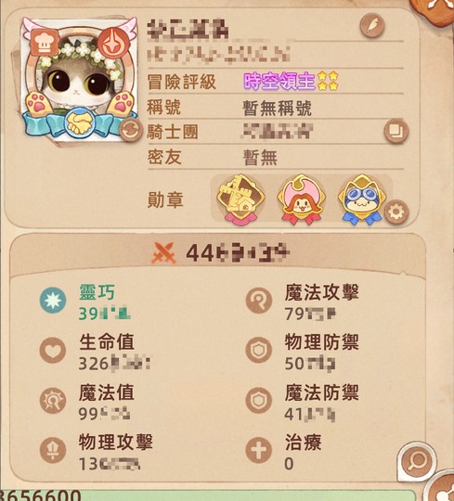Click the feather edit icon beside name

(x=372, y=25)
